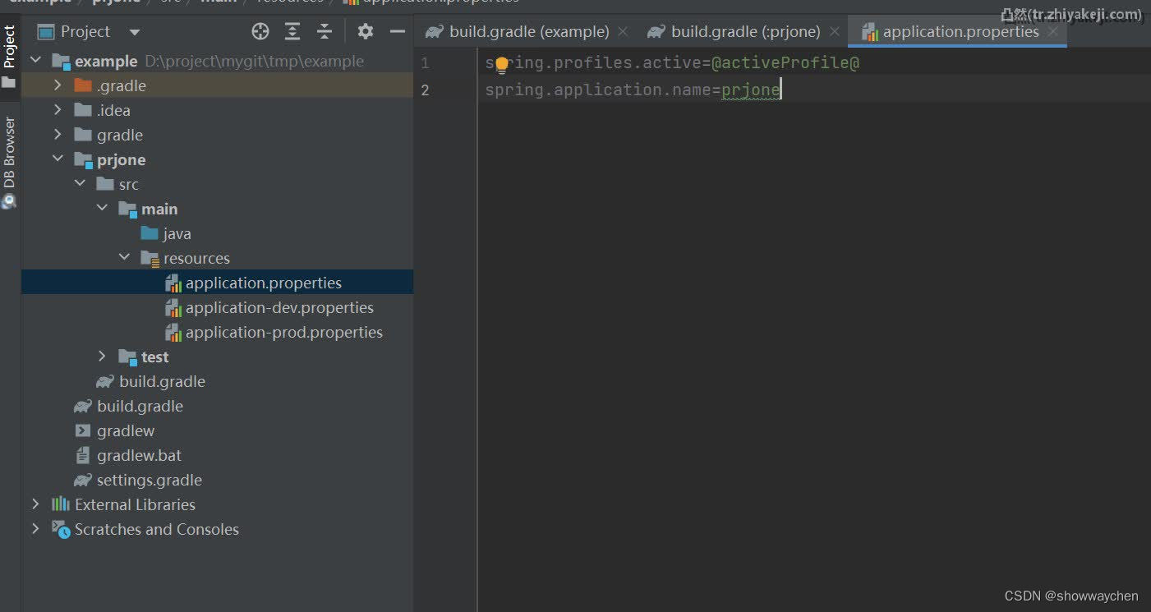Expand the test folder
This screenshot has width=1151, height=612.
click(102, 357)
